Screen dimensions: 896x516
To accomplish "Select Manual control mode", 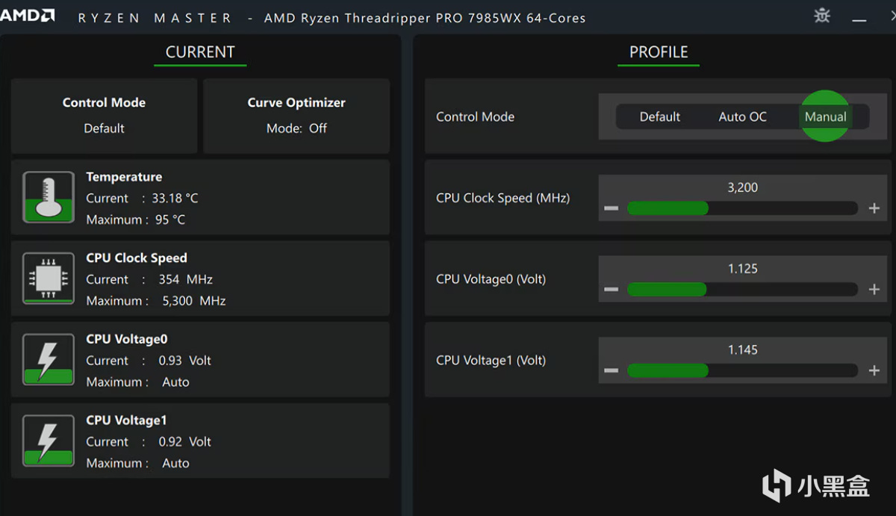I will tap(826, 116).
